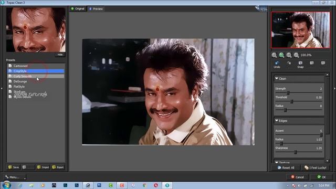Click the zoom value 100.0%
336x189 pixels.
pos(306,55)
